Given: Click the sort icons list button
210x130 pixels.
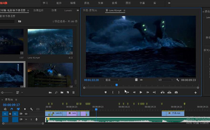Looking at the screenshot, I should (x=18, y=93).
